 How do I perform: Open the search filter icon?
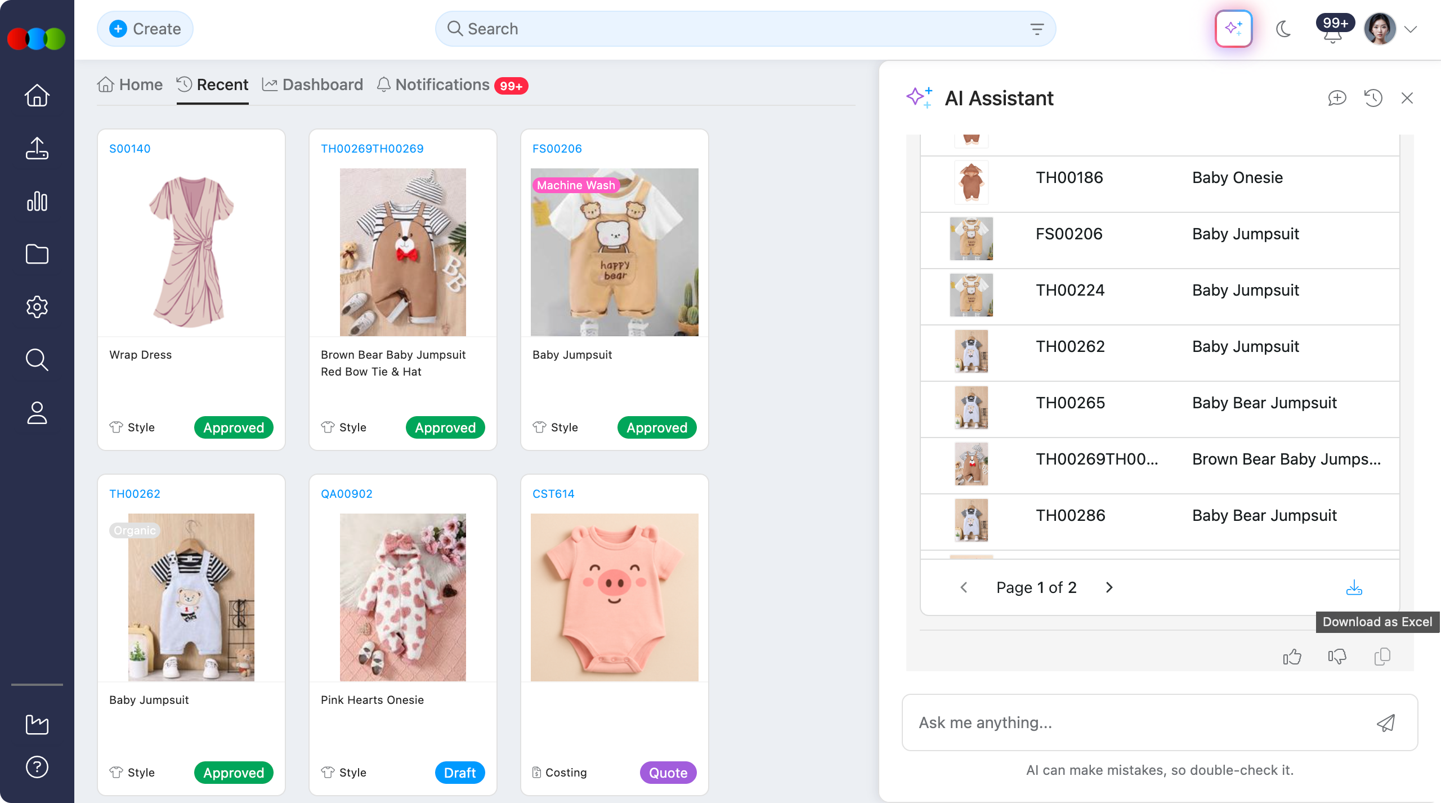click(1036, 28)
